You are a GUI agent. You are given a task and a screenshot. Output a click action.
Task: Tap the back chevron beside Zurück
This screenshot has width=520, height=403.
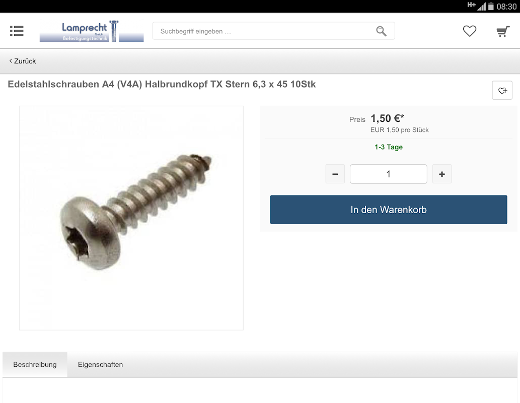click(11, 61)
